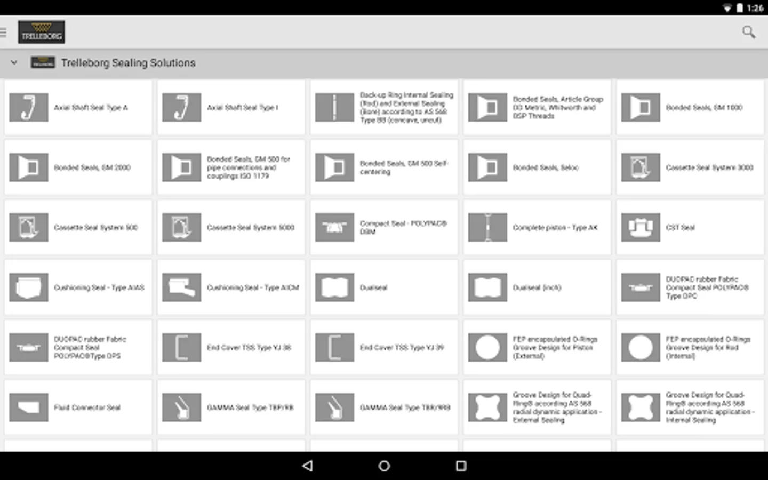Open Quad-Ring Groove Design External Sealing icon
Viewport: 768px width, 480px height.
point(488,407)
